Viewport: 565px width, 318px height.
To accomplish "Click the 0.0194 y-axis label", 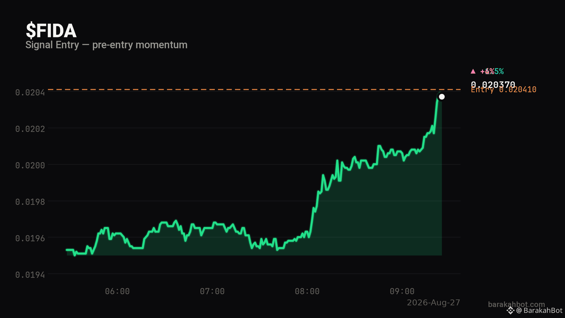I will [x=30, y=275].
